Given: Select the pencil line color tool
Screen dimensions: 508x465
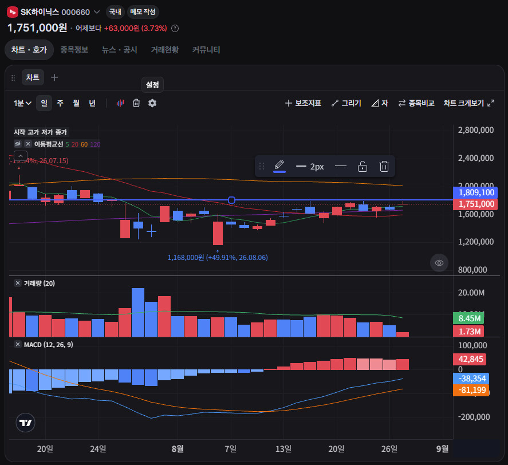Looking at the screenshot, I should (279, 166).
